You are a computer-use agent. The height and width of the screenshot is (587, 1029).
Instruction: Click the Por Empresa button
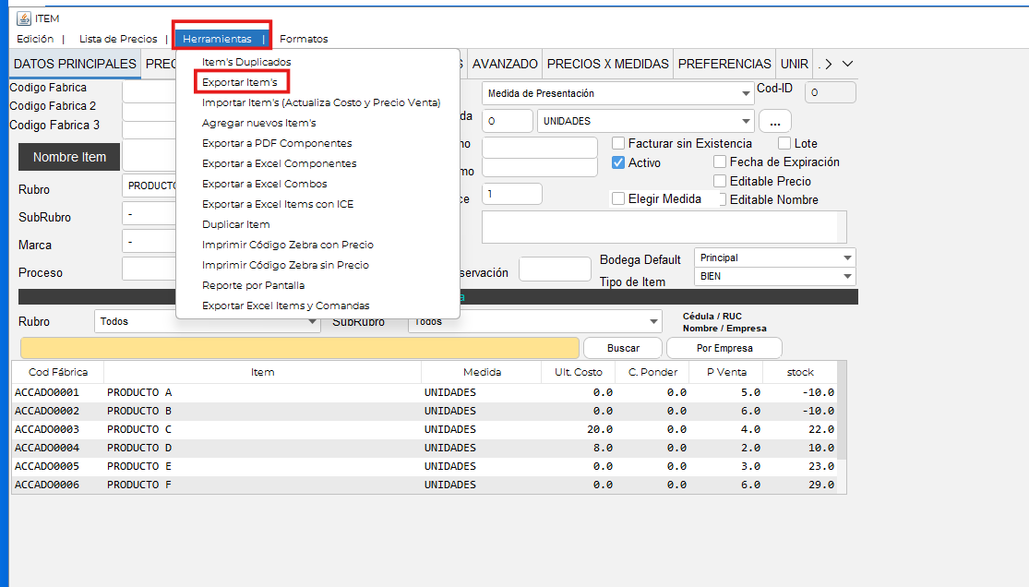tap(724, 348)
